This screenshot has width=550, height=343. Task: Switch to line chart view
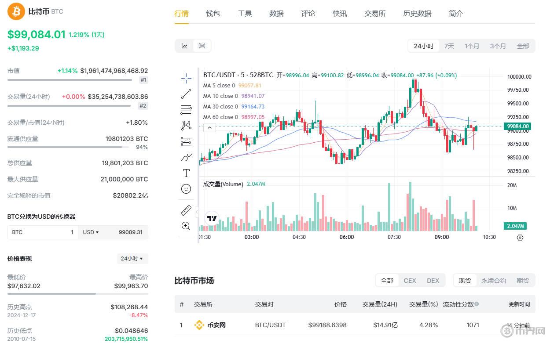point(184,46)
